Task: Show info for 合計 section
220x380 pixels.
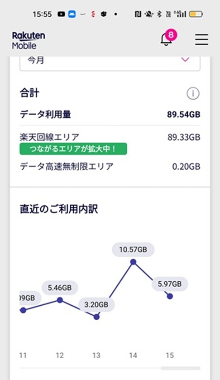Action: [x=193, y=93]
